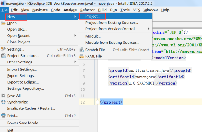Open the File menu
202x132 pixels.
(4, 10)
